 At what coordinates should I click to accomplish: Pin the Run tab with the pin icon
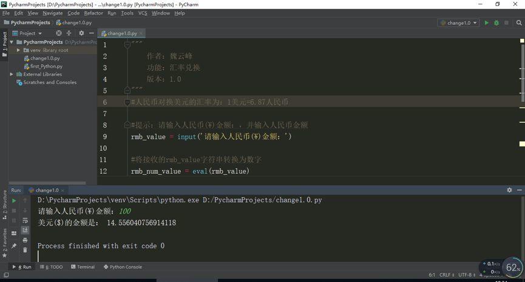tap(14, 246)
